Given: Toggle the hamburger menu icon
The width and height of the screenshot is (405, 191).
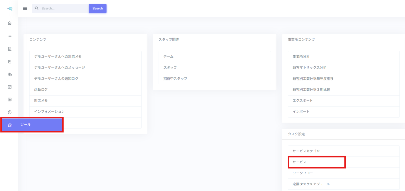Looking at the screenshot, I should tap(25, 9).
